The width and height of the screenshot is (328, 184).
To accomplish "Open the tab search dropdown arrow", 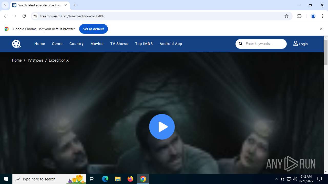I will (5, 5).
